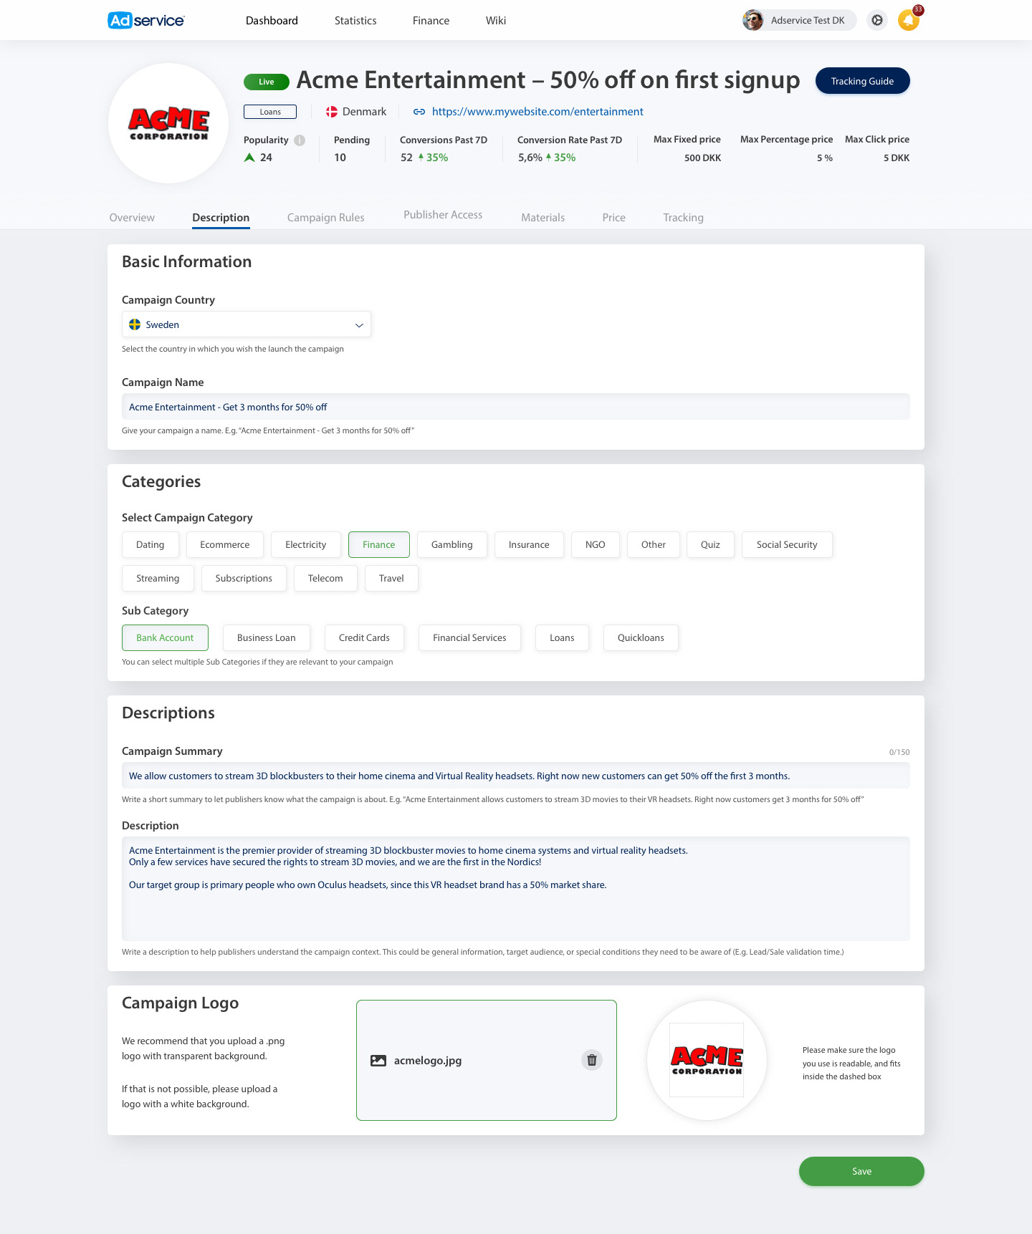Open the Adservice Test DK account menu

click(x=799, y=20)
